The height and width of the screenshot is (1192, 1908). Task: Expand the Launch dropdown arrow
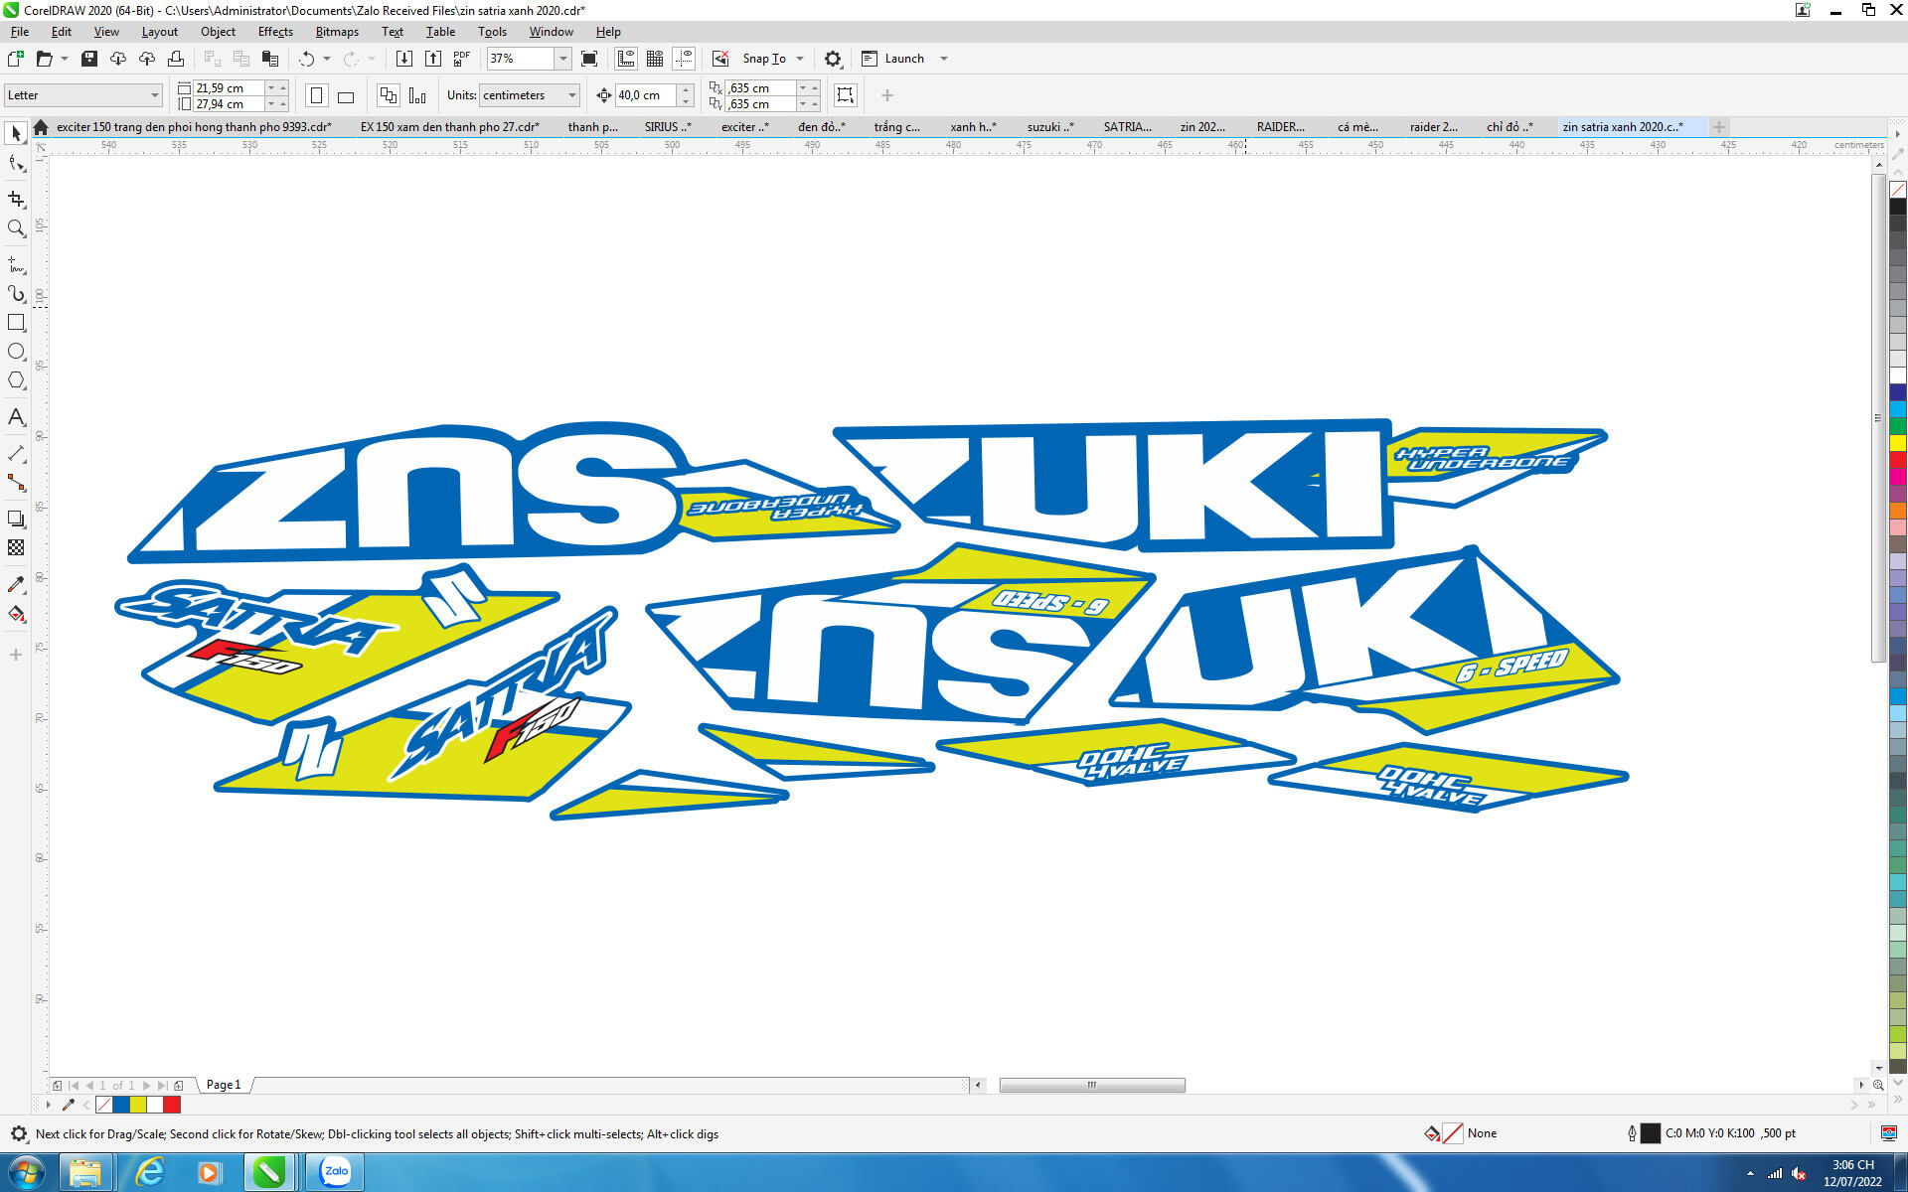(x=944, y=59)
